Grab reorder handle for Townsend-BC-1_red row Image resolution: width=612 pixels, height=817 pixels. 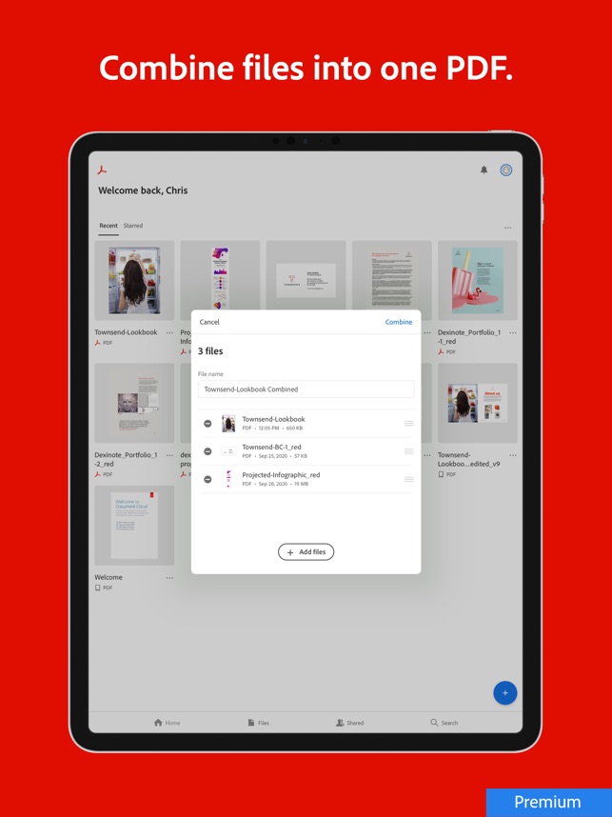click(x=409, y=451)
